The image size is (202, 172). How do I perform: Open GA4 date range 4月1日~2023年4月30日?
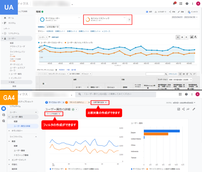pyautogui.click(x=184, y=103)
